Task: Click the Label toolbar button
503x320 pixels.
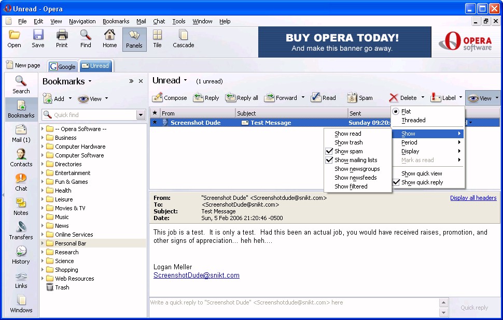Action: 443,98
